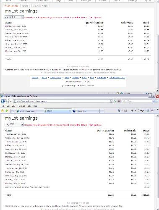This screenshot has width=159, height=210.
Task: Open a new blank tab
Action: pyautogui.click(x=102, y=111)
